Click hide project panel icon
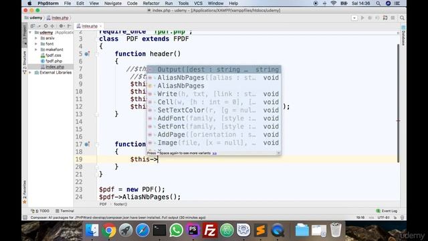The width and height of the screenshot is (428, 241). pyautogui.click(x=69, y=26)
